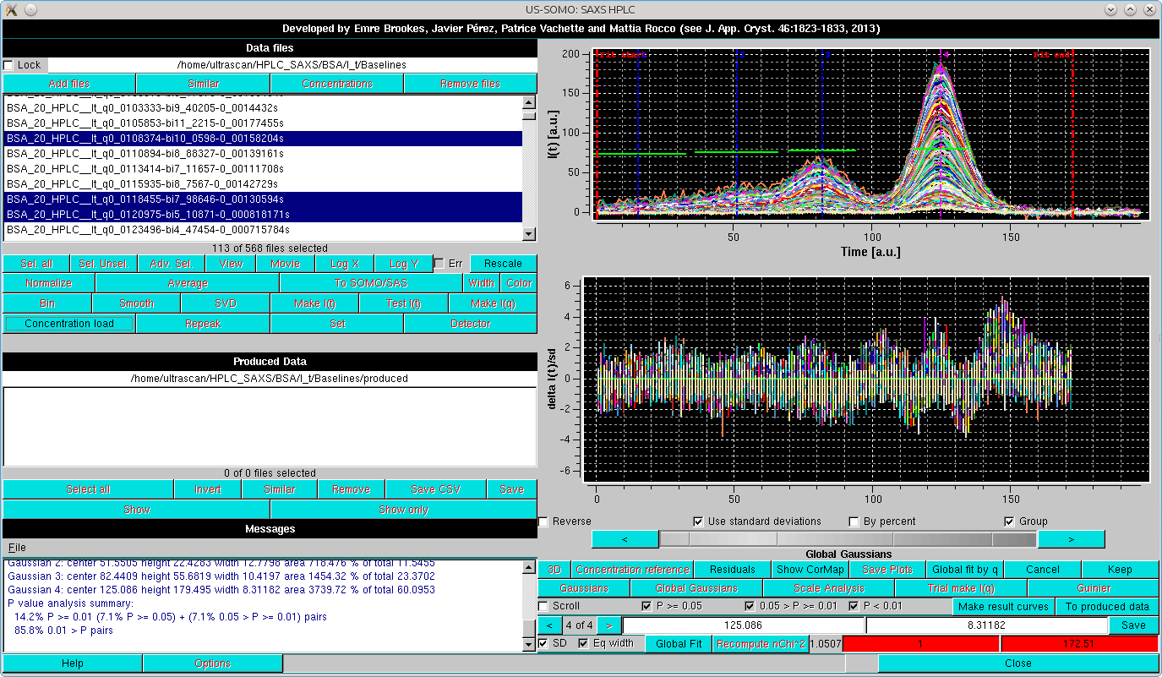Click the Make I(q) button
This screenshot has height=677, width=1162.
493,303
